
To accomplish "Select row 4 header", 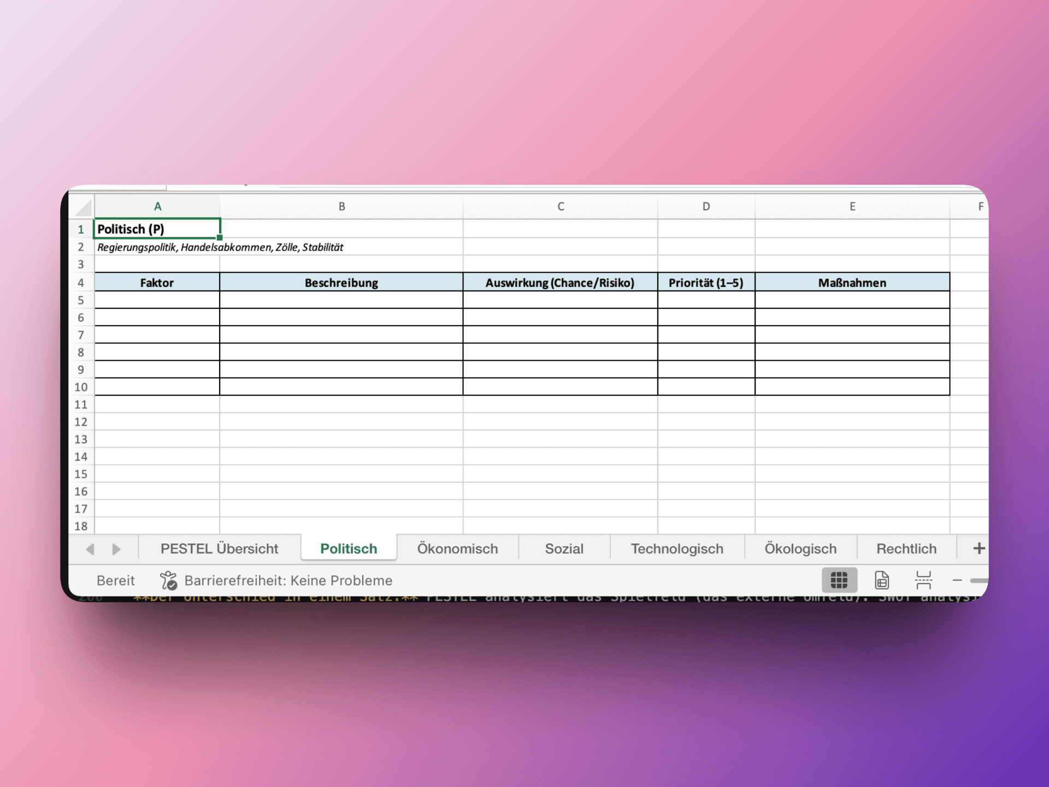I will (81, 283).
